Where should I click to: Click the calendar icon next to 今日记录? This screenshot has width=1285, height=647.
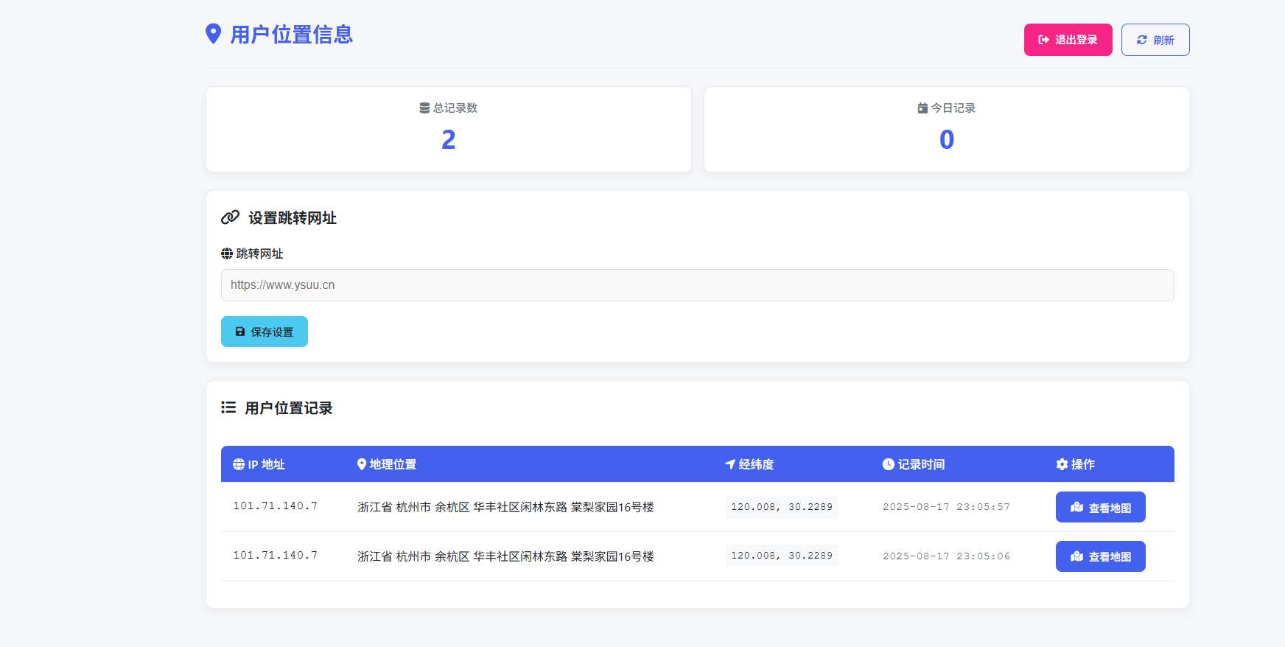click(x=922, y=108)
